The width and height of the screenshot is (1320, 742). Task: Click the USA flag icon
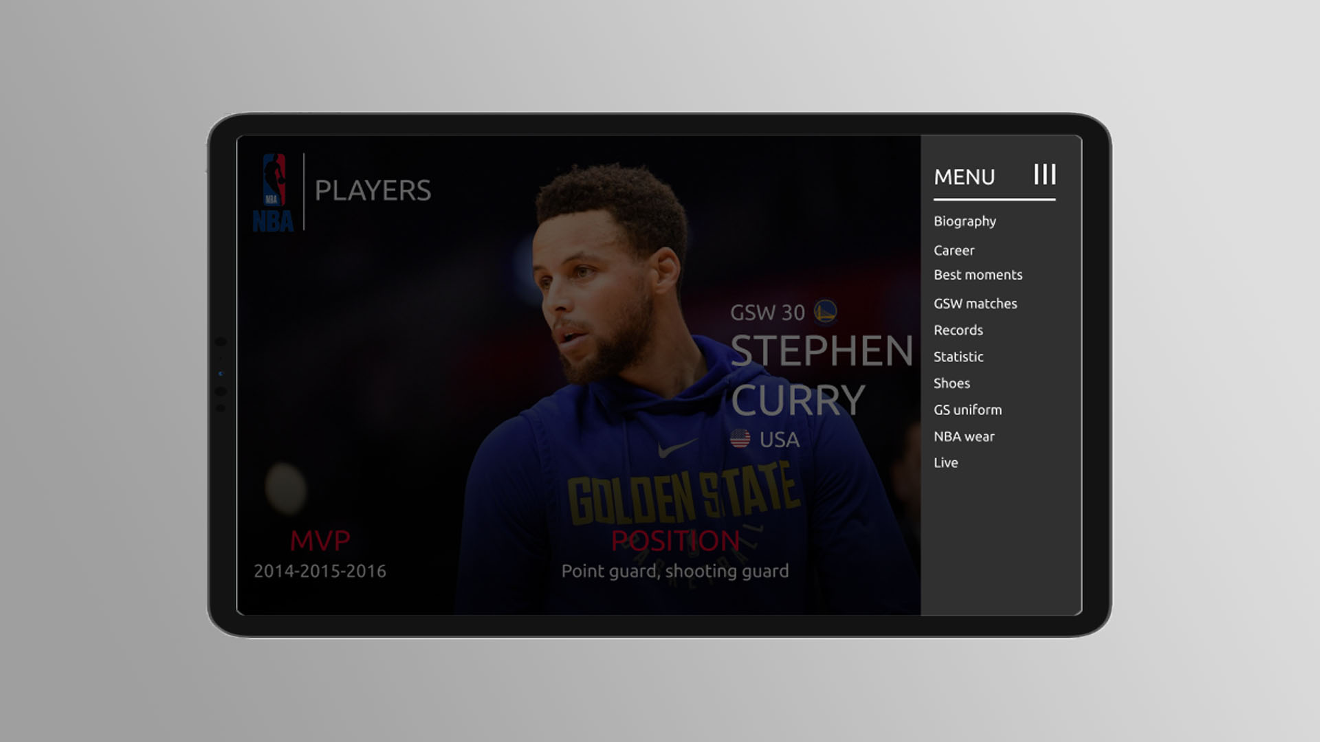tap(740, 438)
